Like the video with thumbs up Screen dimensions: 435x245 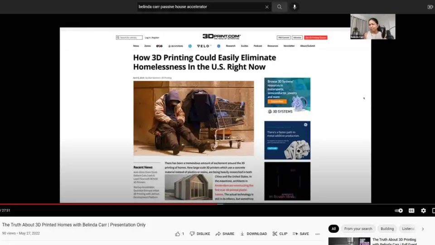178,234
